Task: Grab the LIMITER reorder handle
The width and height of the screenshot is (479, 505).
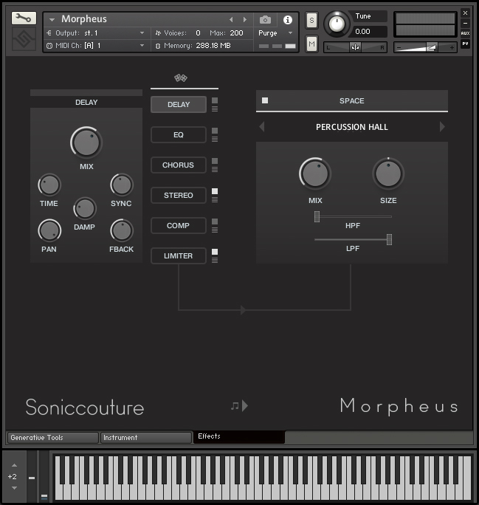Action: coord(215,260)
